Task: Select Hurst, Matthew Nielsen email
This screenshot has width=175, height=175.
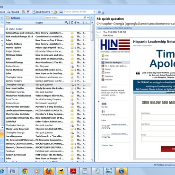Action: (48, 70)
